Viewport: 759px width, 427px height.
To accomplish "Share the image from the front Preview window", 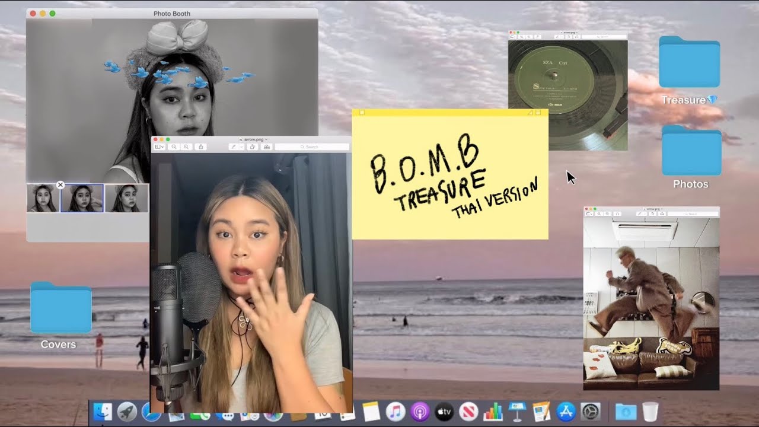I will coord(201,146).
